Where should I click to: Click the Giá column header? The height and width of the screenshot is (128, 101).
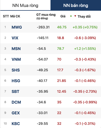point(63,16)
